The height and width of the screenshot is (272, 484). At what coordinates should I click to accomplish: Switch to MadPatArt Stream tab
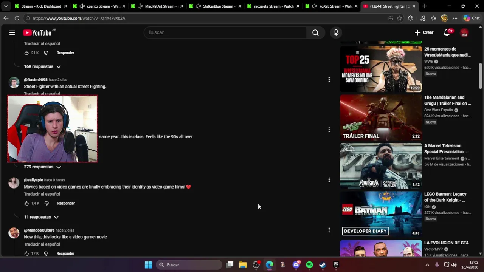coord(157,6)
